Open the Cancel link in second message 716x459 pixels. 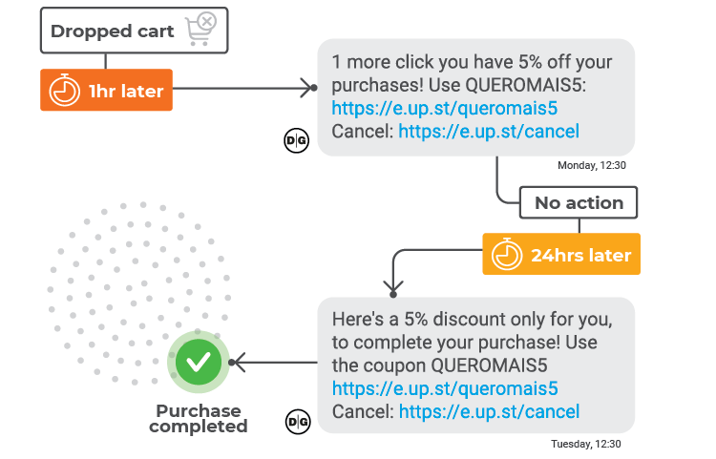tap(489, 411)
